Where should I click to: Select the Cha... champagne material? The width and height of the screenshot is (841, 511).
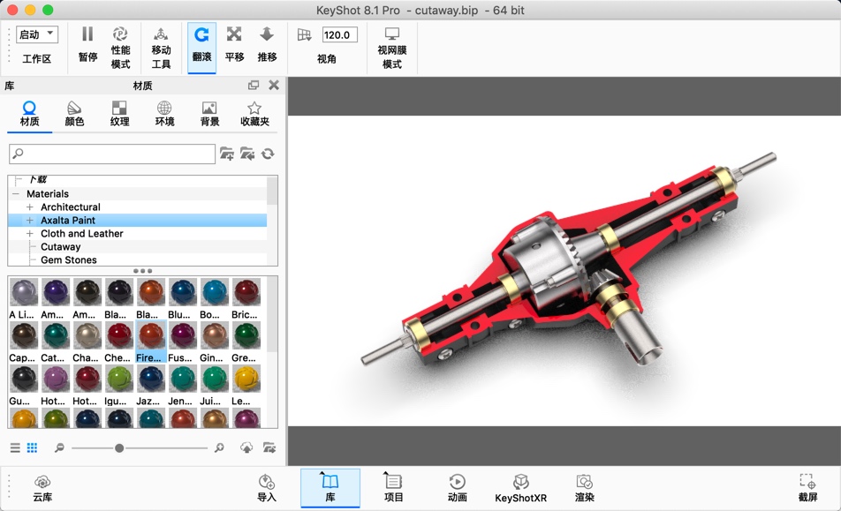pyautogui.click(x=87, y=342)
